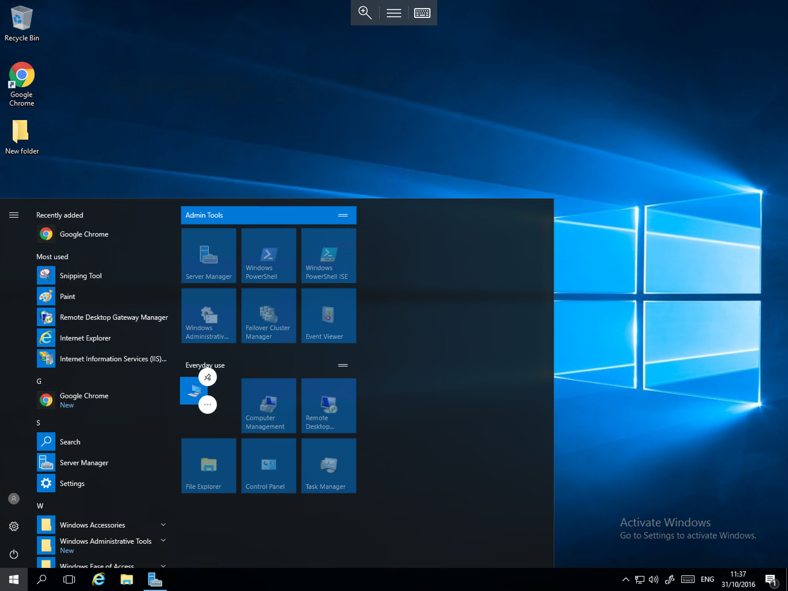This screenshot has height=591, width=788.
Task: Open Snipping Tool from Most used
Action: click(x=103, y=276)
